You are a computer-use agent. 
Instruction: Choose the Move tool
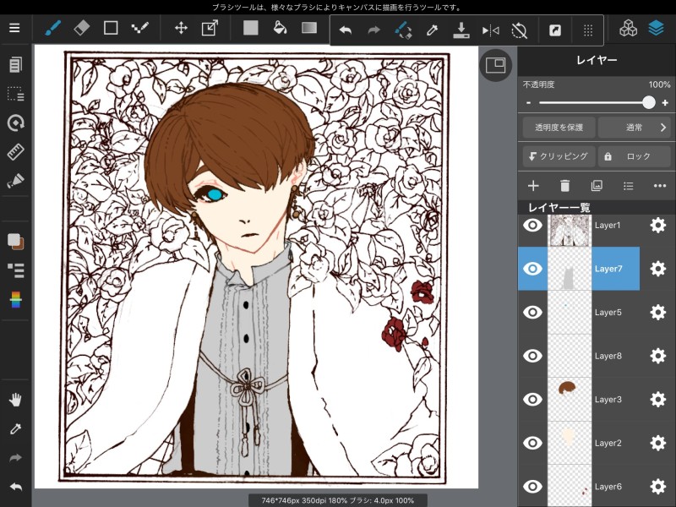pos(181,28)
